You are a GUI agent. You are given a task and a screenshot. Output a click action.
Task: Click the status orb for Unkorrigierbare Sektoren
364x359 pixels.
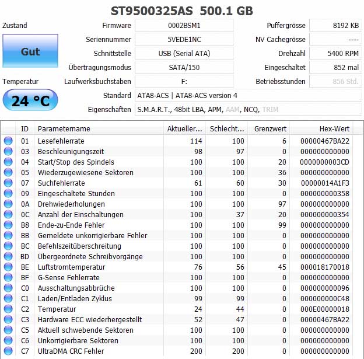click(8, 340)
